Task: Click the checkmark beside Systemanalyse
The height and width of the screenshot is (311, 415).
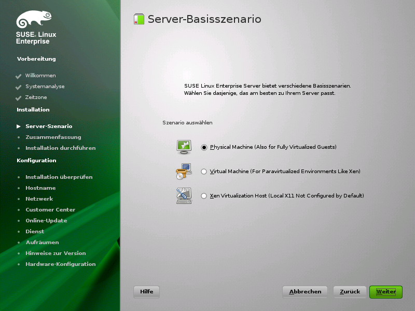Action: [18, 87]
